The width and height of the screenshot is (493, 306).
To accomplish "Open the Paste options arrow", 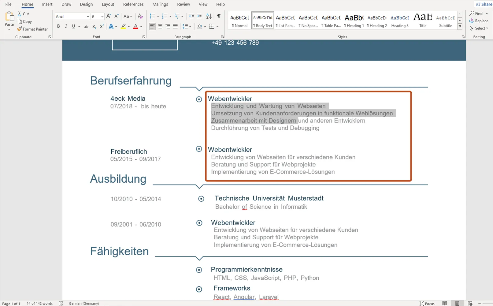I will coord(9,29).
